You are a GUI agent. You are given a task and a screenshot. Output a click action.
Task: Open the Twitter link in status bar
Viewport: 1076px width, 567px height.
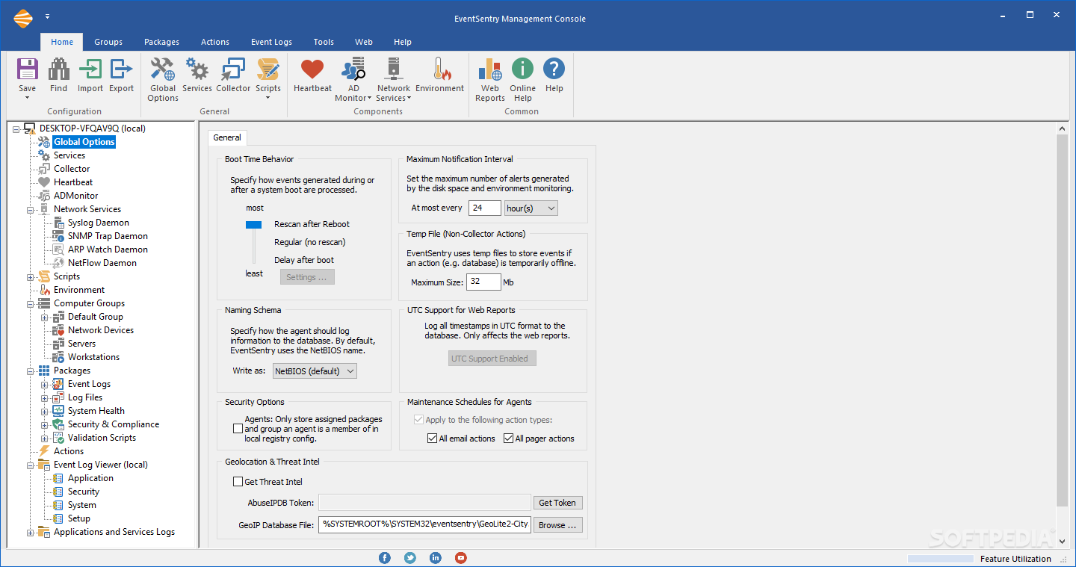(x=410, y=557)
